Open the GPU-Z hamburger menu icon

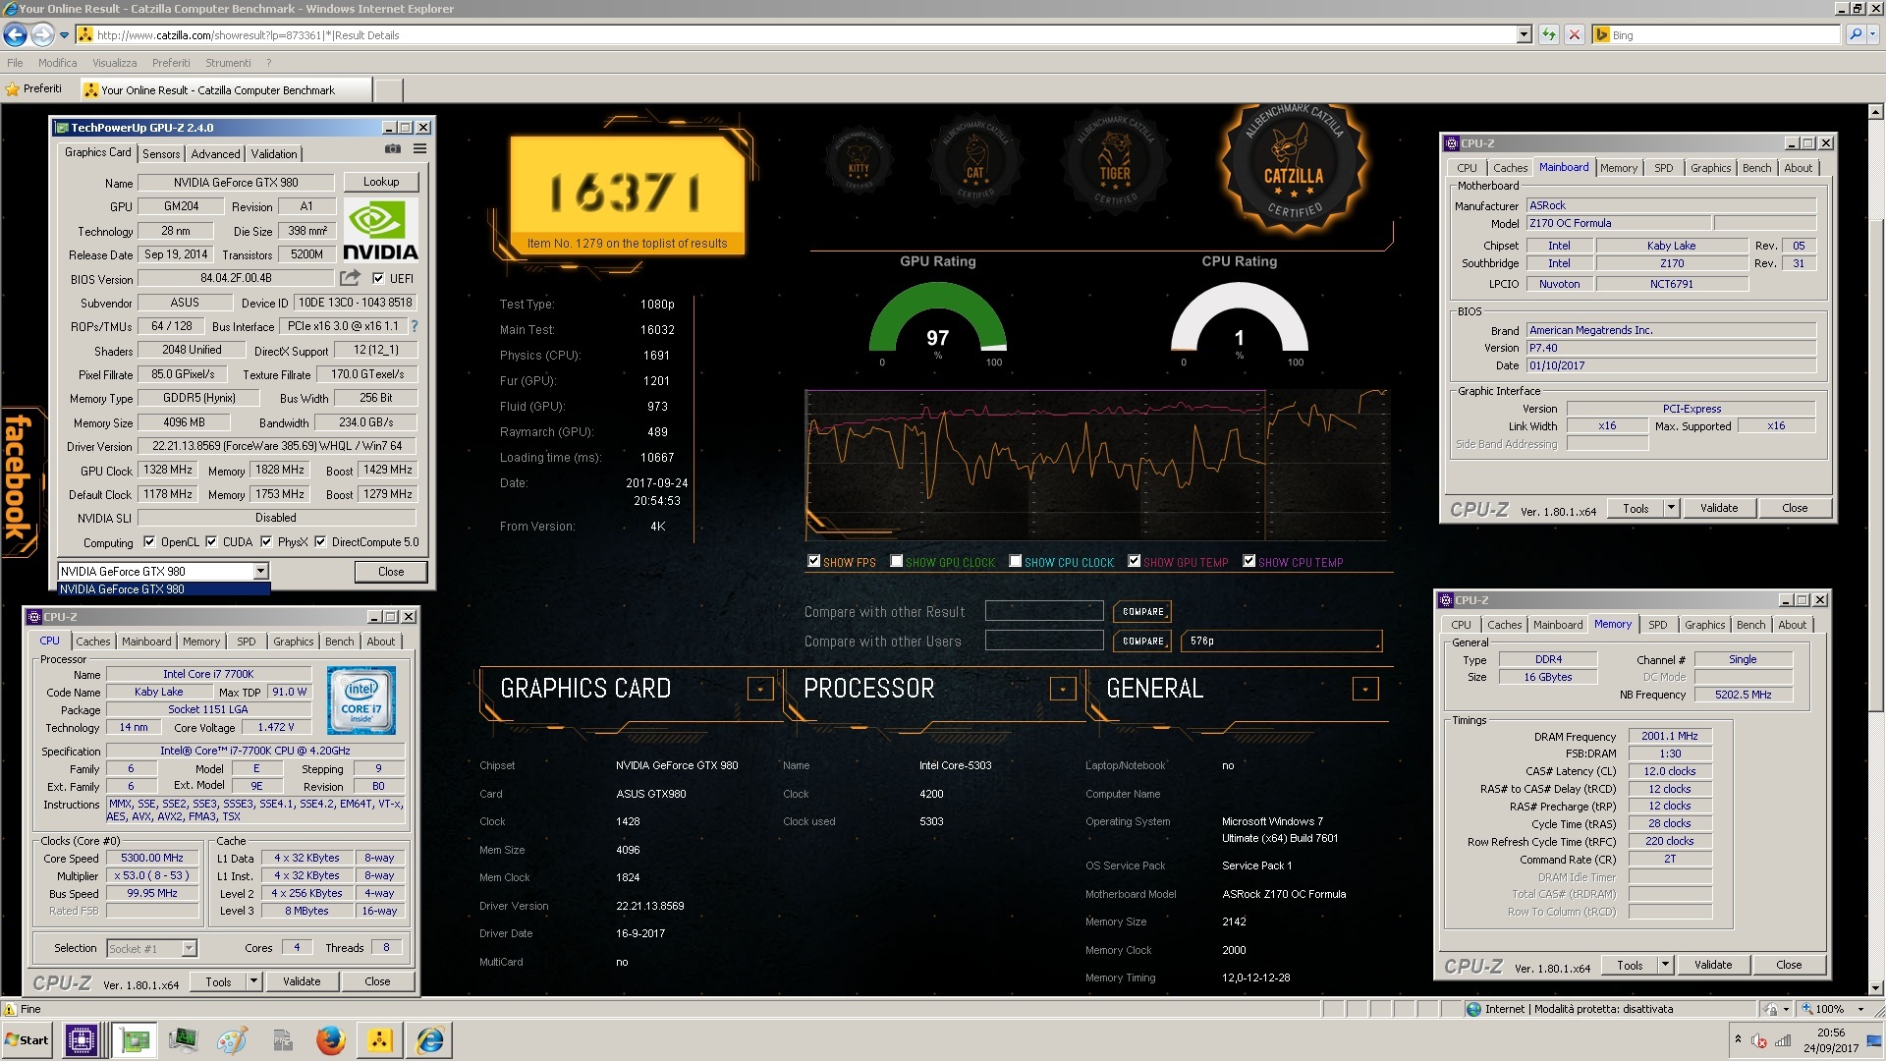(x=419, y=149)
